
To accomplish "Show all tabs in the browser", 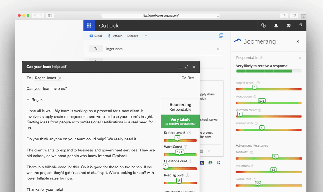I will [294, 16].
